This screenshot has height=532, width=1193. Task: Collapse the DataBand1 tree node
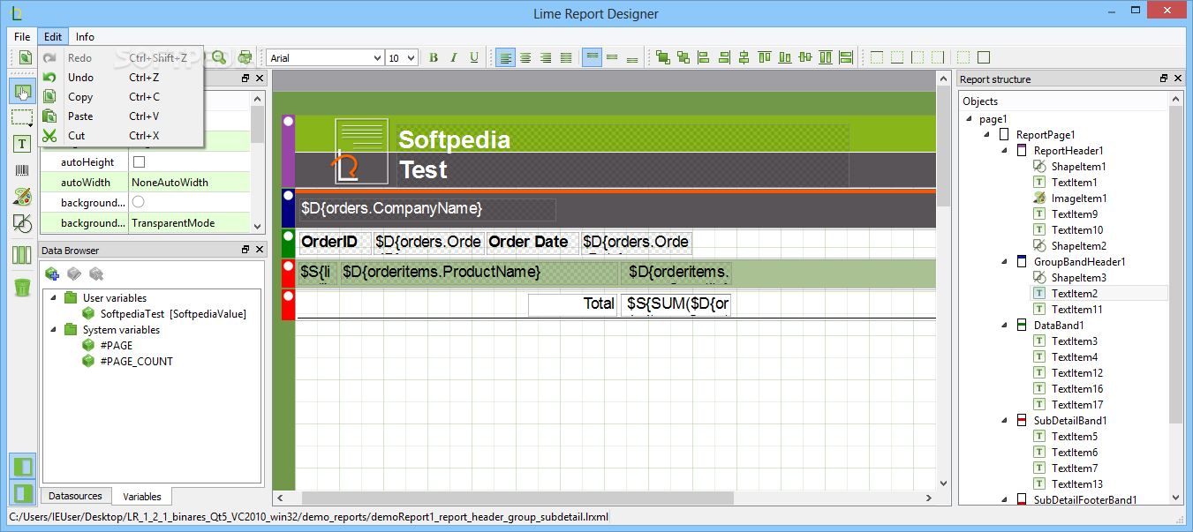(x=1006, y=326)
